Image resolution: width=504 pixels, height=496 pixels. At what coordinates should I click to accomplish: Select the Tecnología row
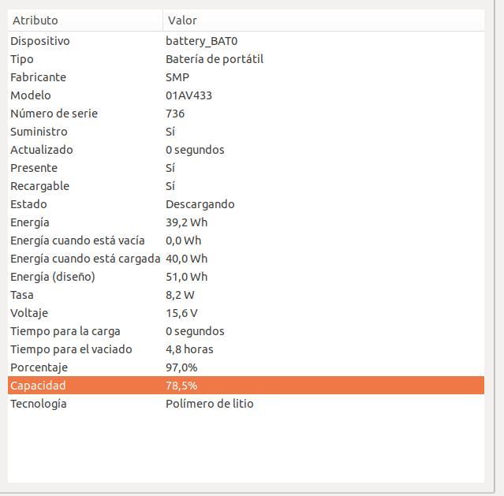coord(246,404)
